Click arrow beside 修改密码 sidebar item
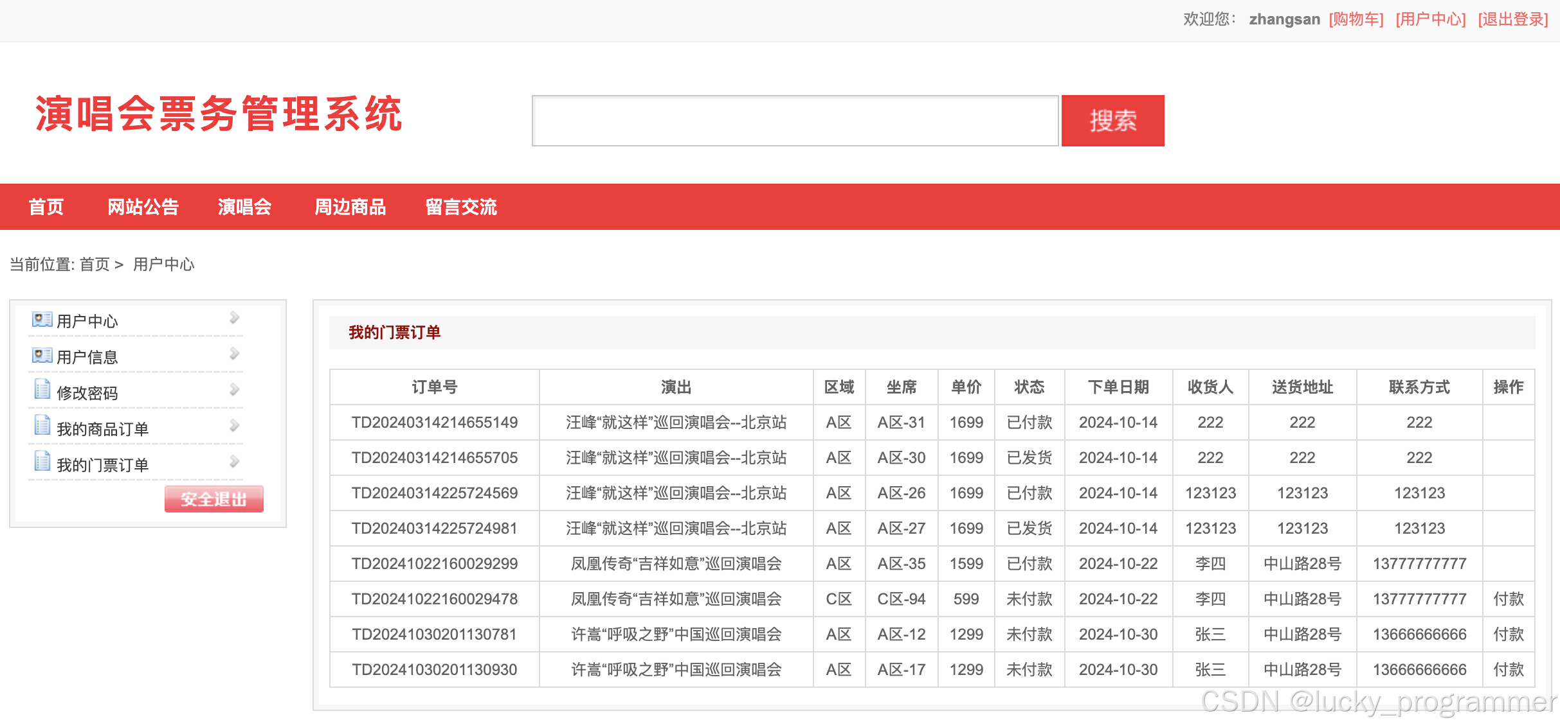Image resolution: width=1560 pixels, height=727 pixels. click(234, 390)
